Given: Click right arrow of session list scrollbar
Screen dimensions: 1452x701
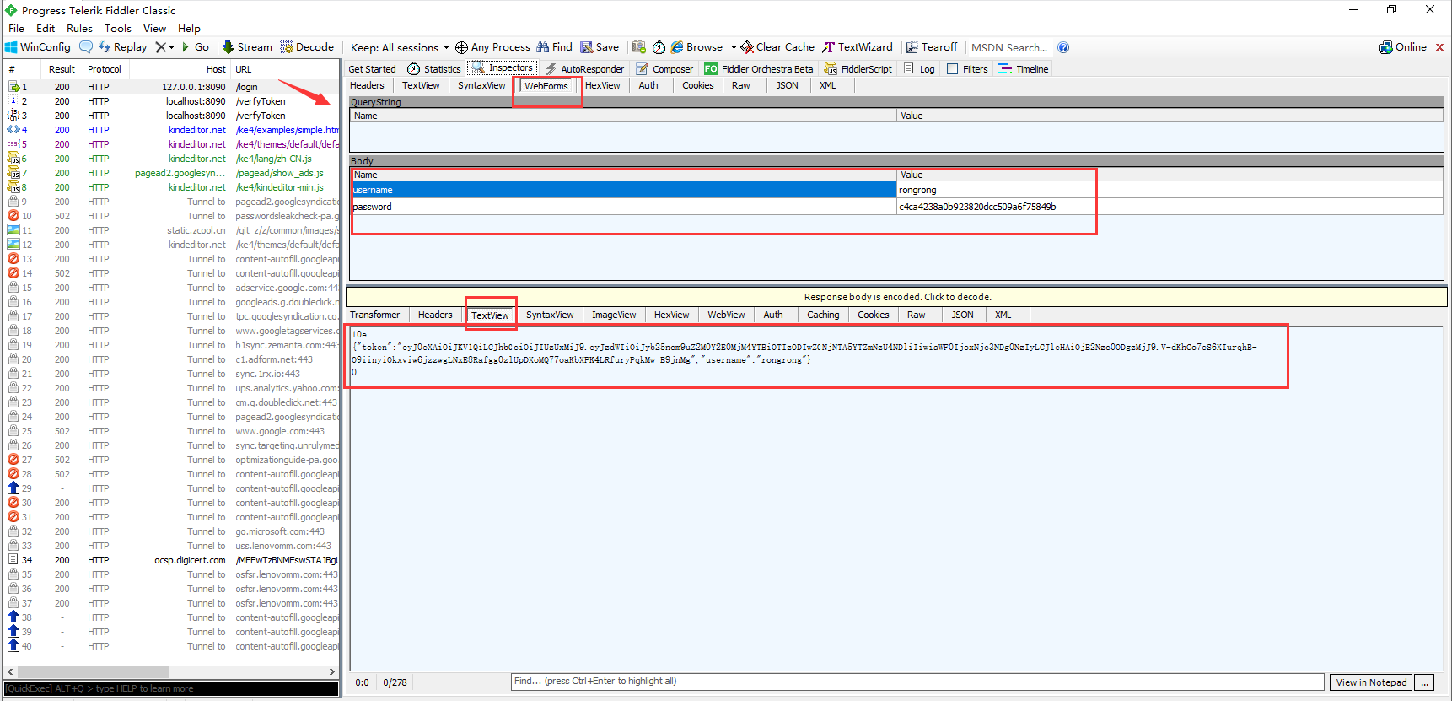Looking at the screenshot, I should click(331, 671).
